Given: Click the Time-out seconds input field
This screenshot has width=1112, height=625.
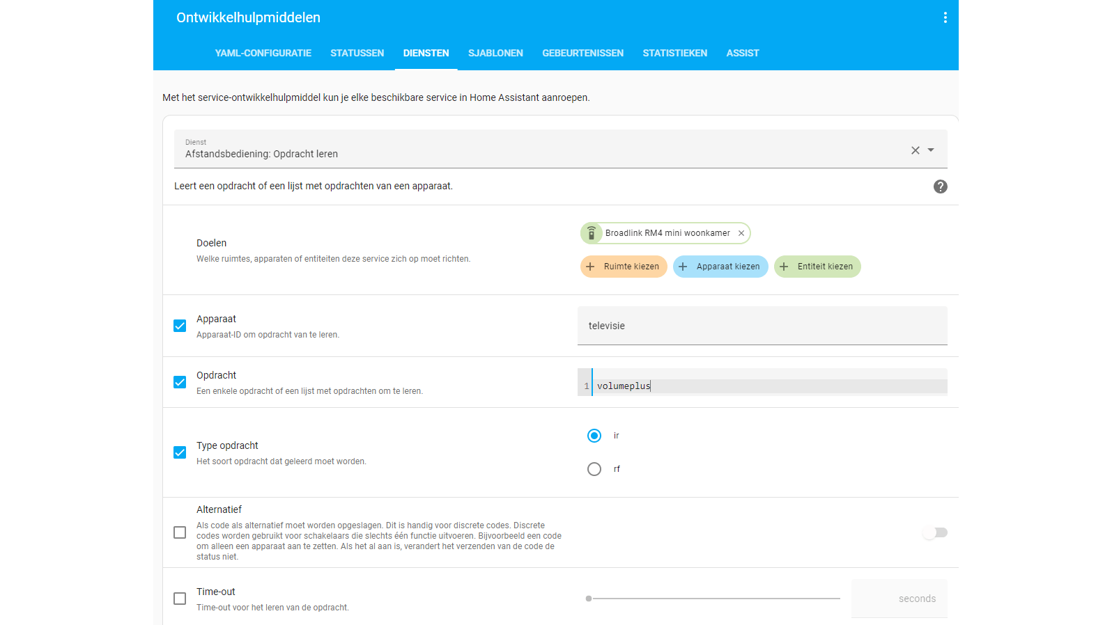Looking at the screenshot, I should (899, 599).
